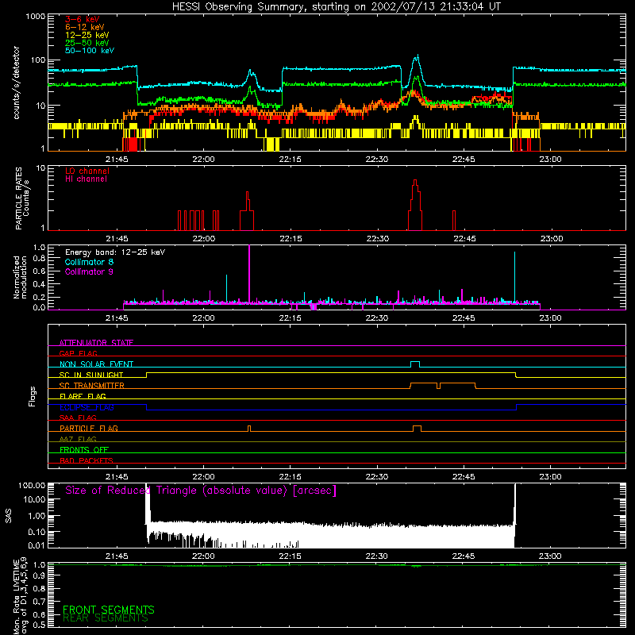This screenshot has height=635, width=635.
Task: Click the Energy band: 12-25 keV label
Action: click(115, 252)
